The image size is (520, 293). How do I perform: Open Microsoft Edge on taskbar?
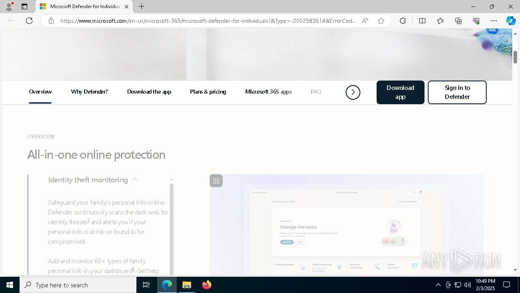point(167,285)
